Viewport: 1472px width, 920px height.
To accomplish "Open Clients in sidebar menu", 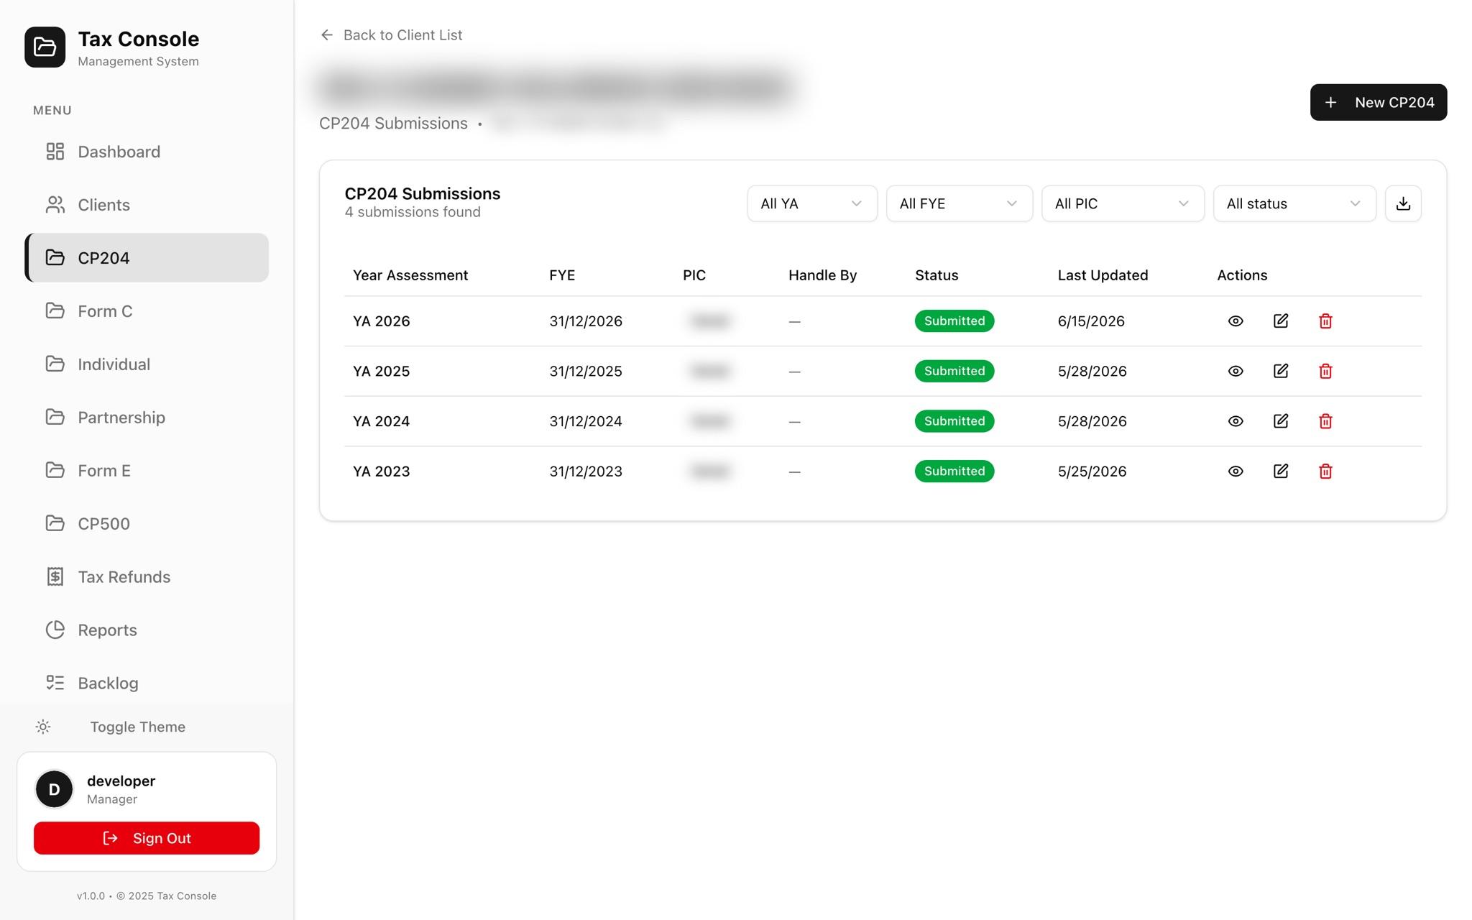I will tap(147, 205).
